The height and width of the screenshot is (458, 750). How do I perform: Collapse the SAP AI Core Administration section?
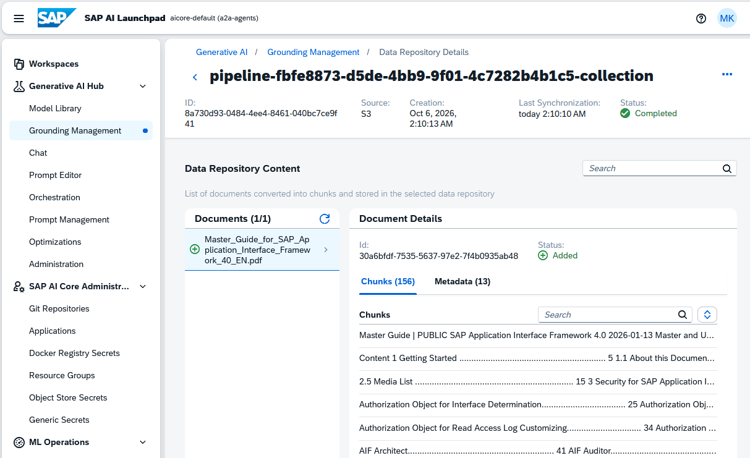point(143,286)
